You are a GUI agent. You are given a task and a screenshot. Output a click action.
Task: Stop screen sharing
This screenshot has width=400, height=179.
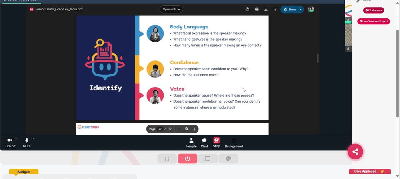216,143
